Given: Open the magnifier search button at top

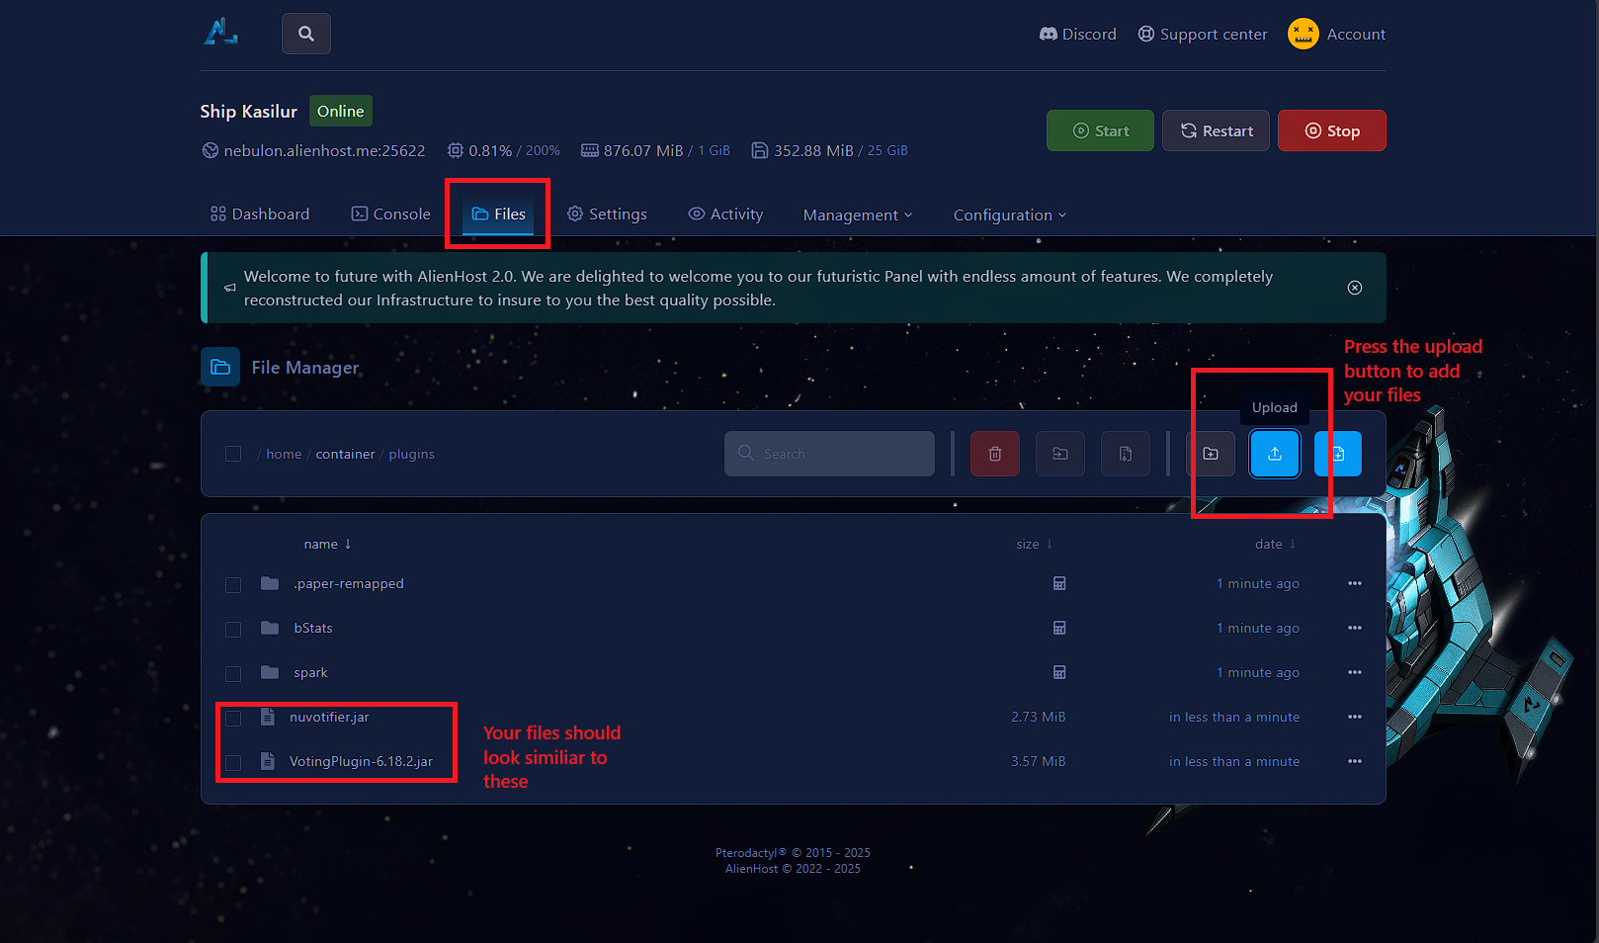Looking at the screenshot, I should pyautogui.click(x=306, y=34).
